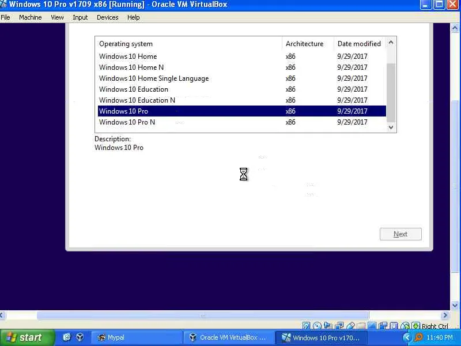Switch to Oracle VM VirtualBox taskbar button
The image size is (461, 346).
tap(228, 337)
